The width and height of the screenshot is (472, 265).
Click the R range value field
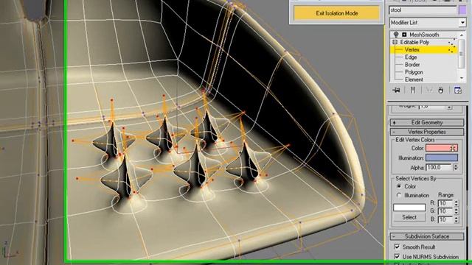point(445,203)
